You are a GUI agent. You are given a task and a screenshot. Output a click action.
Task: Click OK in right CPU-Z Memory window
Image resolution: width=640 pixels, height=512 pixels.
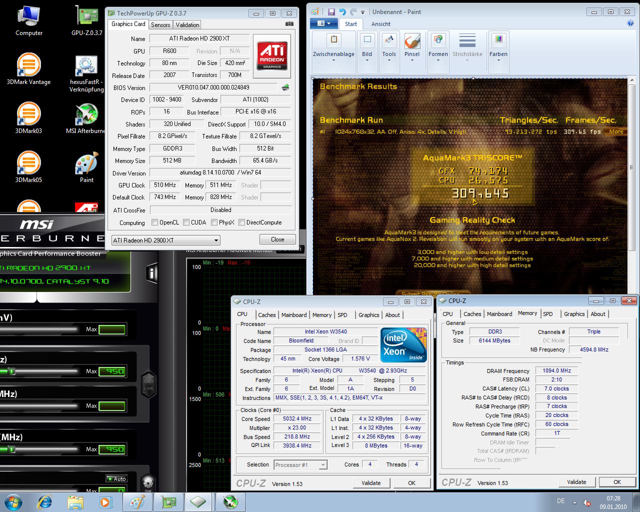pos(617,482)
